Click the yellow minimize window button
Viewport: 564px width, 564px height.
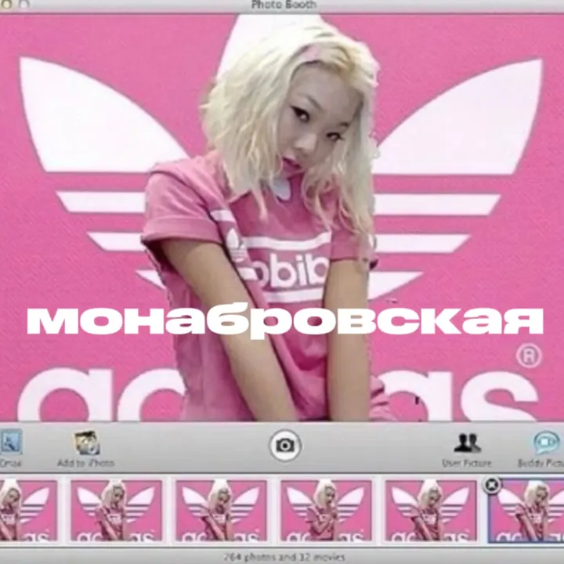(x=6, y=4)
